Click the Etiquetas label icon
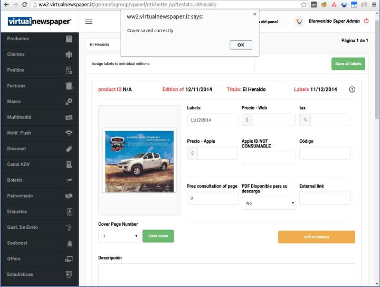The image size is (380, 287). [x=70, y=211]
